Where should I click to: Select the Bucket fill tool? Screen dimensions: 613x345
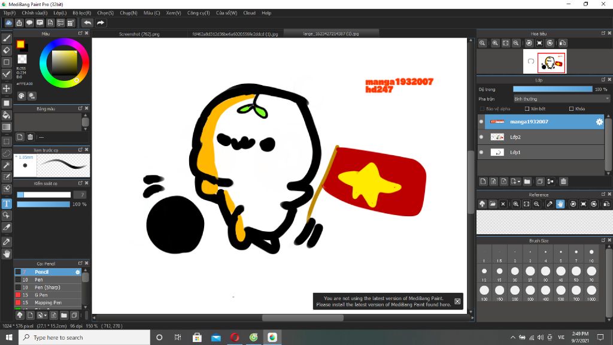(6, 115)
